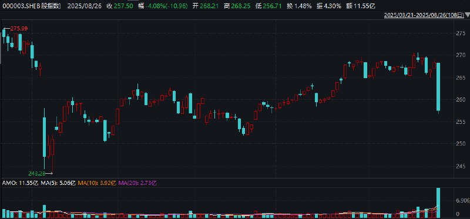The image size is (470, 219).
Task: Click the 275 price axis label
Action: click(x=461, y=33)
